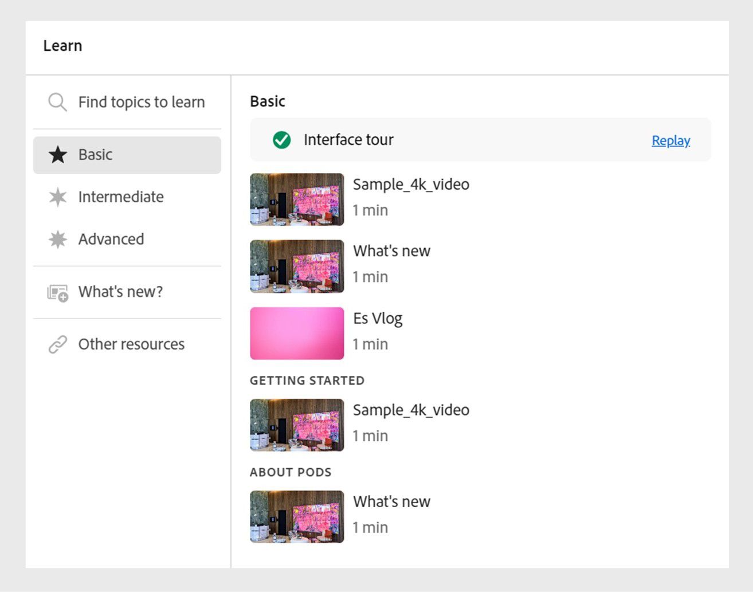
Task: Click the search magnifier icon
Action: (x=57, y=102)
